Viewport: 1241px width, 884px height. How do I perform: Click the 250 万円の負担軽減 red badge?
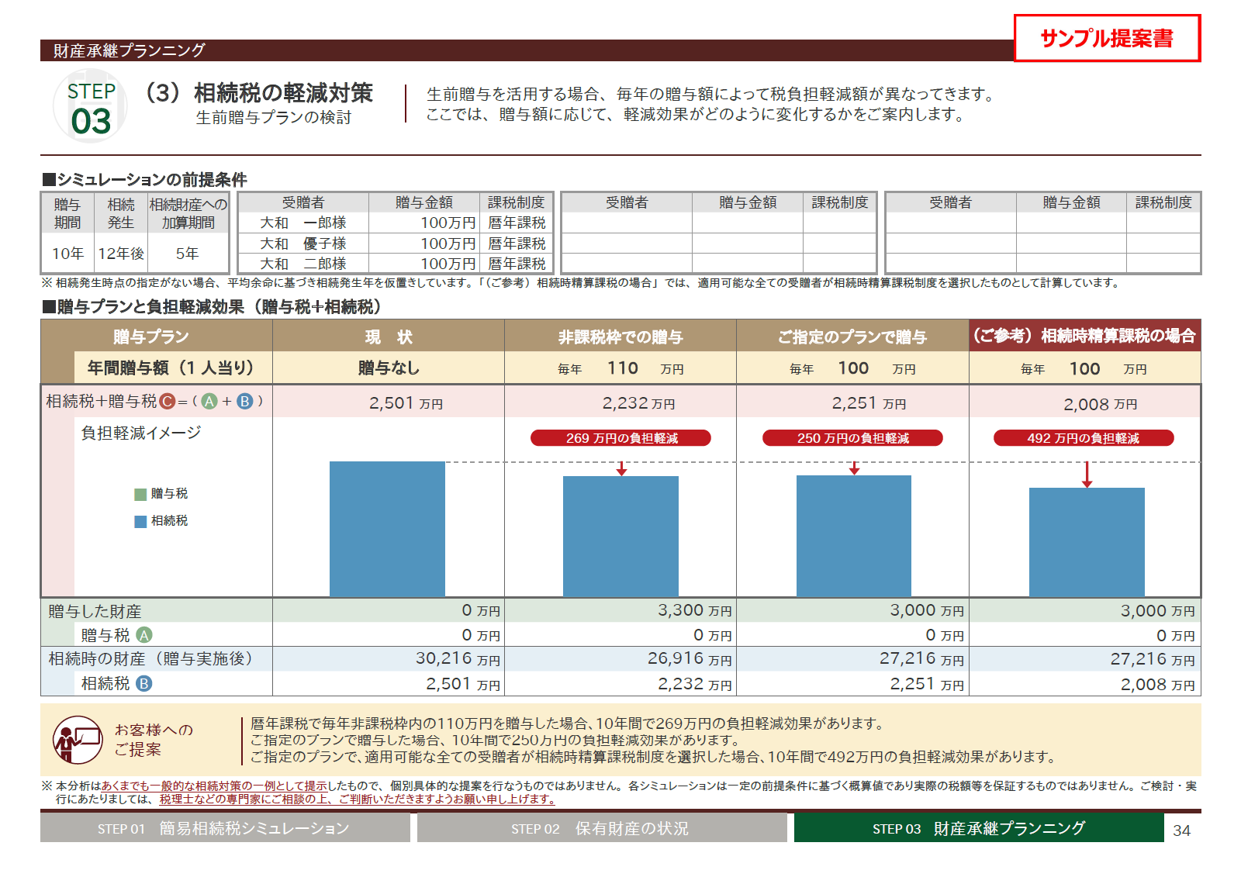click(852, 438)
